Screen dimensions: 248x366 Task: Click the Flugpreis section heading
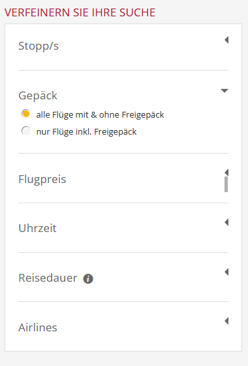pyautogui.click(x=42, y=180)
